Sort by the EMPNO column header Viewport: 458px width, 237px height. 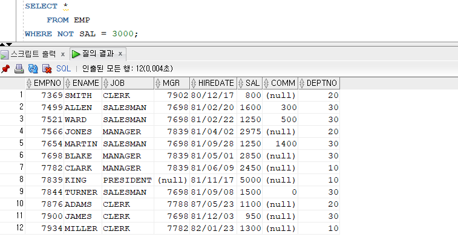45,83
